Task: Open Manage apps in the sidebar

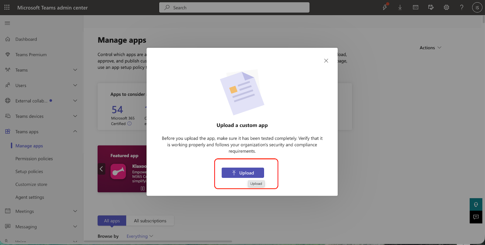Action: point(29,146)
